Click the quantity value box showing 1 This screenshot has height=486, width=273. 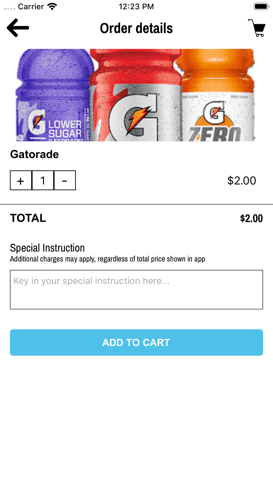[x=43, y=180]
